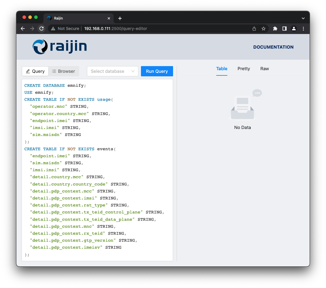Open a new browser tab with the plus
This screenshot has height=288, width=326.
point(120,18)
